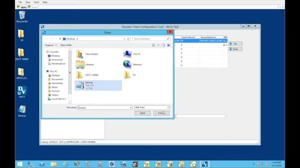The height and width of the screenshot is (168, 300).
Task: Show hidden tray icons arrow in taskbar
Action: pyautogui.click(x=254, y=164)
